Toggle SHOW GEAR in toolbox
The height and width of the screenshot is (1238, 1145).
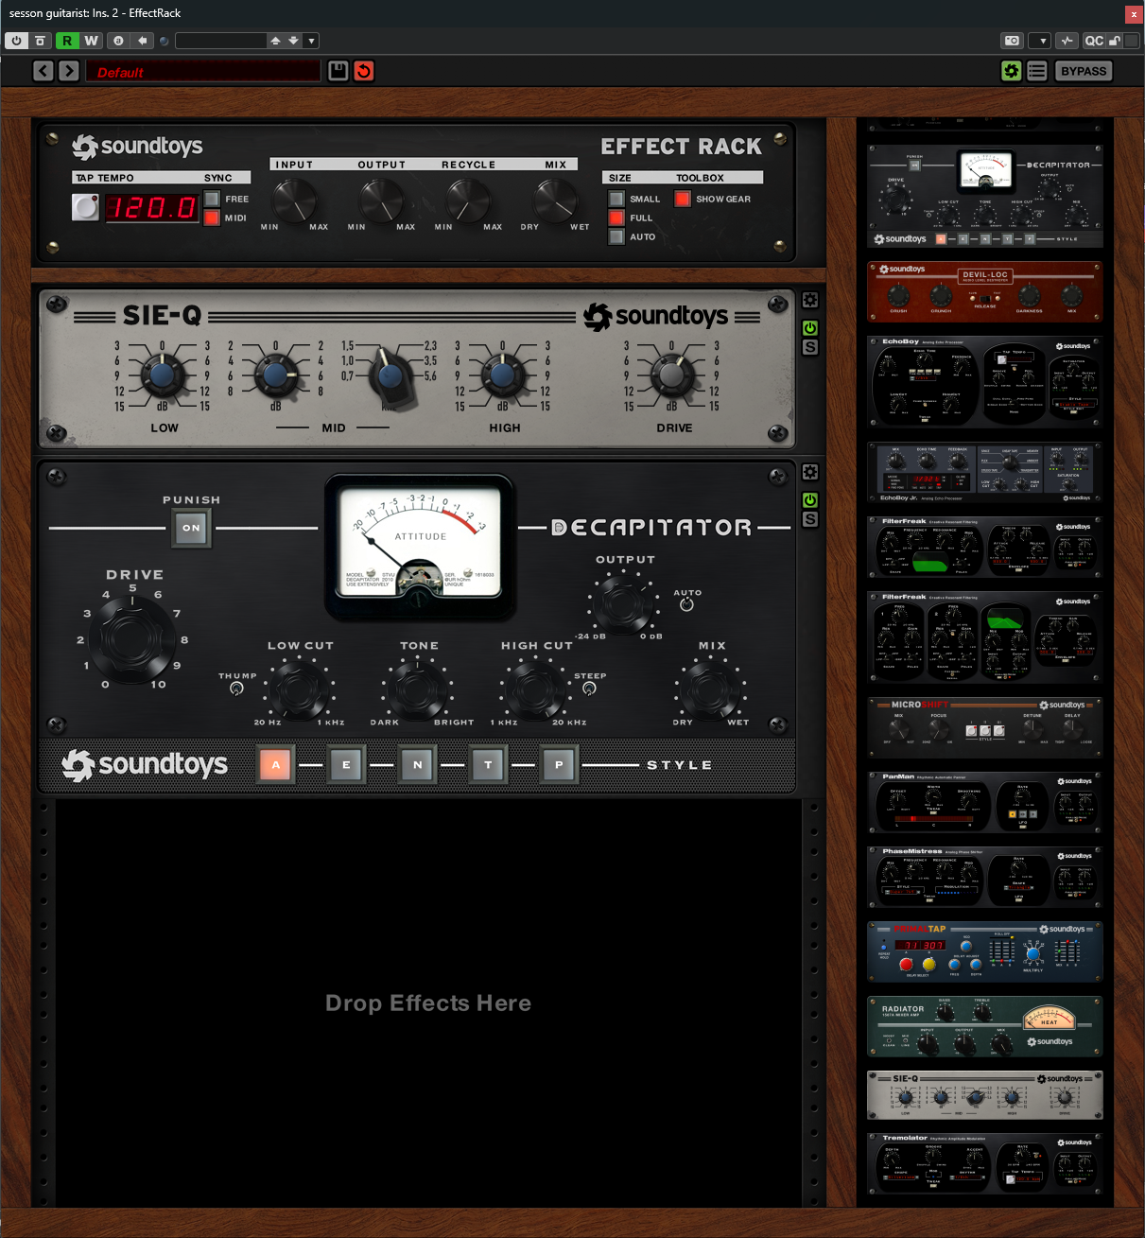click(x=683, y=199)
